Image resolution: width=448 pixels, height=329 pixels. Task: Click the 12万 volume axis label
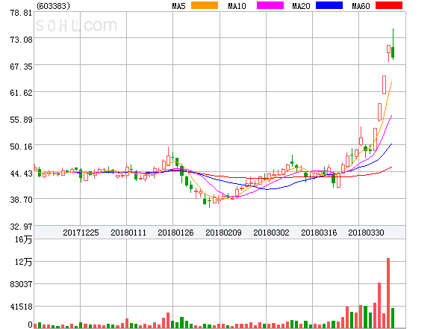pyautogui.click(x=23, y=262)
